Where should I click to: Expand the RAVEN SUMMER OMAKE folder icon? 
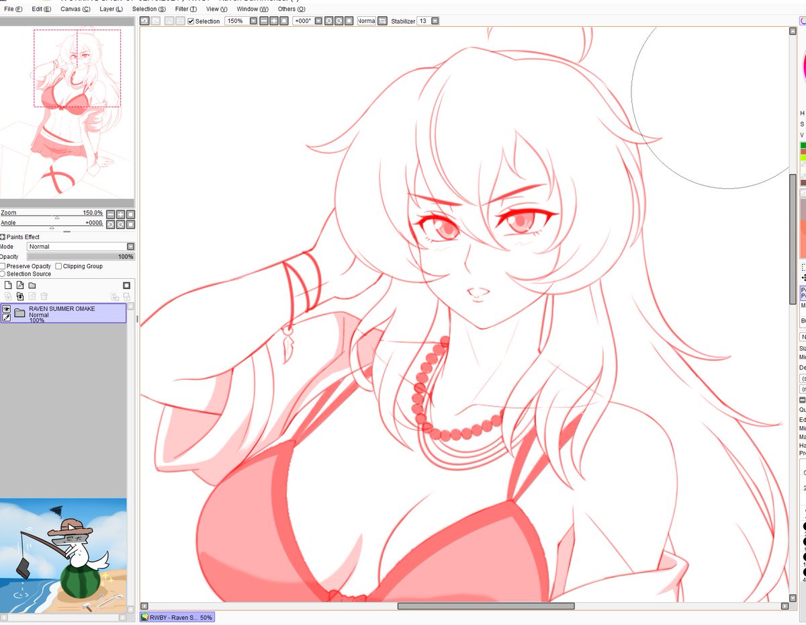(x=19, y=313)
